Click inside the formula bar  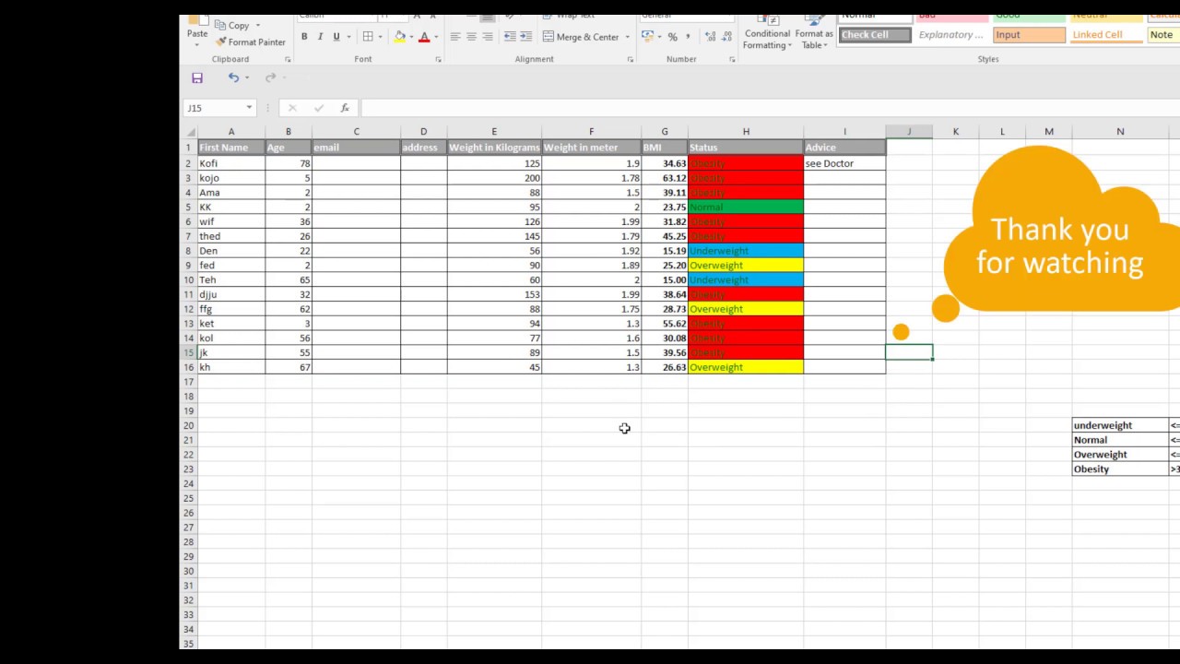pos(770,108)
